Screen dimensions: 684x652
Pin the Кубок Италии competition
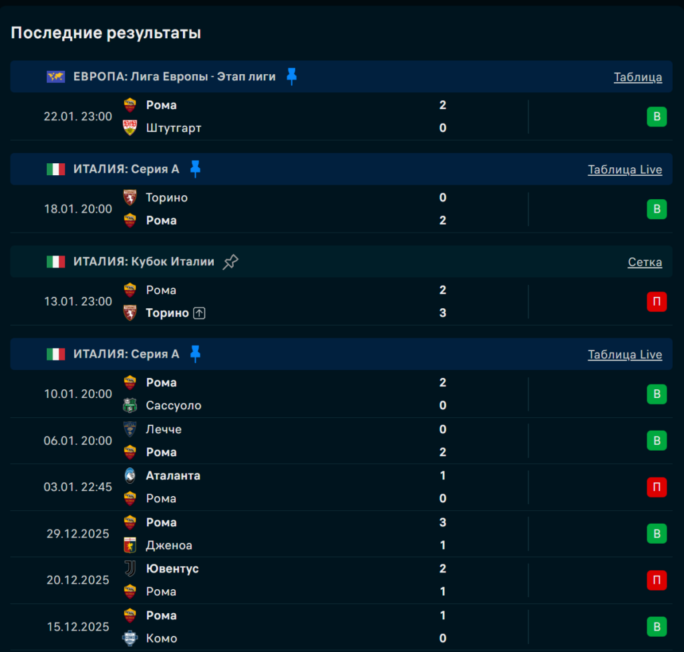(230, 261)
